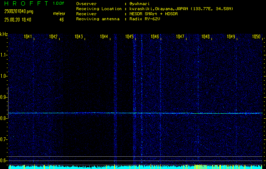
Task: Click the 1842 time marker
Action: [x=53, y=36]
